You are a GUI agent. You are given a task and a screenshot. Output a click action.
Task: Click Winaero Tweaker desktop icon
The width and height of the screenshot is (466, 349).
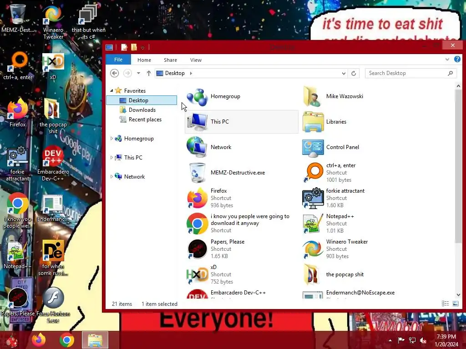[53, 22]
